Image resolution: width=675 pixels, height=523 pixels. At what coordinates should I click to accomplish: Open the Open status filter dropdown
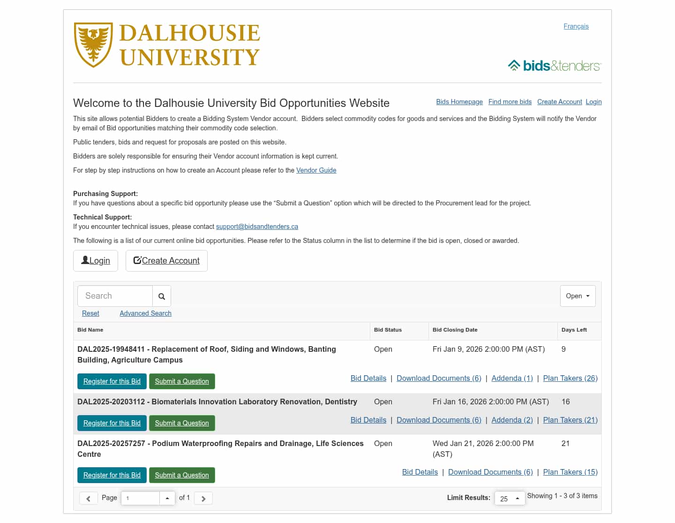click(x=577, y=296)
